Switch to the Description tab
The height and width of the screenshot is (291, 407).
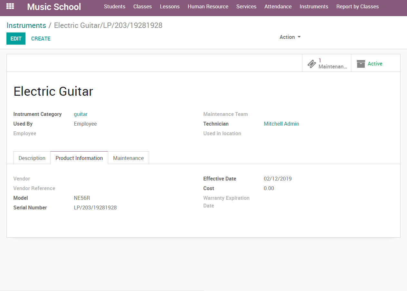(x=32, y=158)
